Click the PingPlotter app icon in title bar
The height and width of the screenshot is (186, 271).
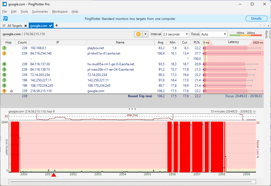tap(5, 4)
